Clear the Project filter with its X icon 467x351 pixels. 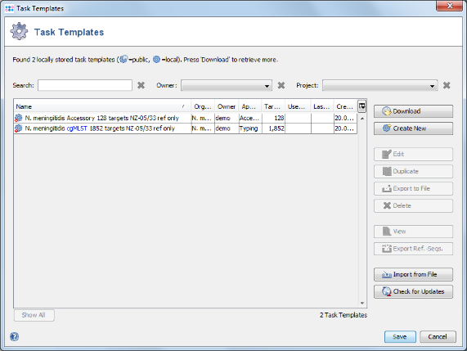447,86
